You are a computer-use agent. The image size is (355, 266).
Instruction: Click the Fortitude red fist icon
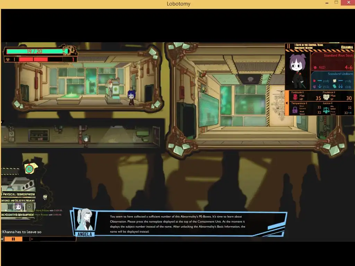coord(295,97)
